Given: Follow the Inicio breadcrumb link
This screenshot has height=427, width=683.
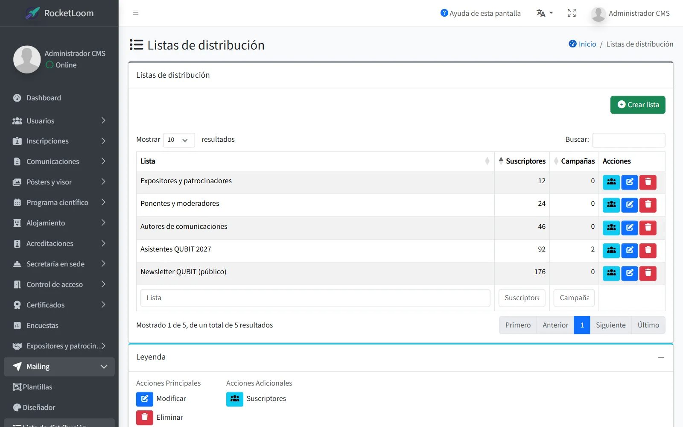Looking at the screenshot, I should 583,44.
